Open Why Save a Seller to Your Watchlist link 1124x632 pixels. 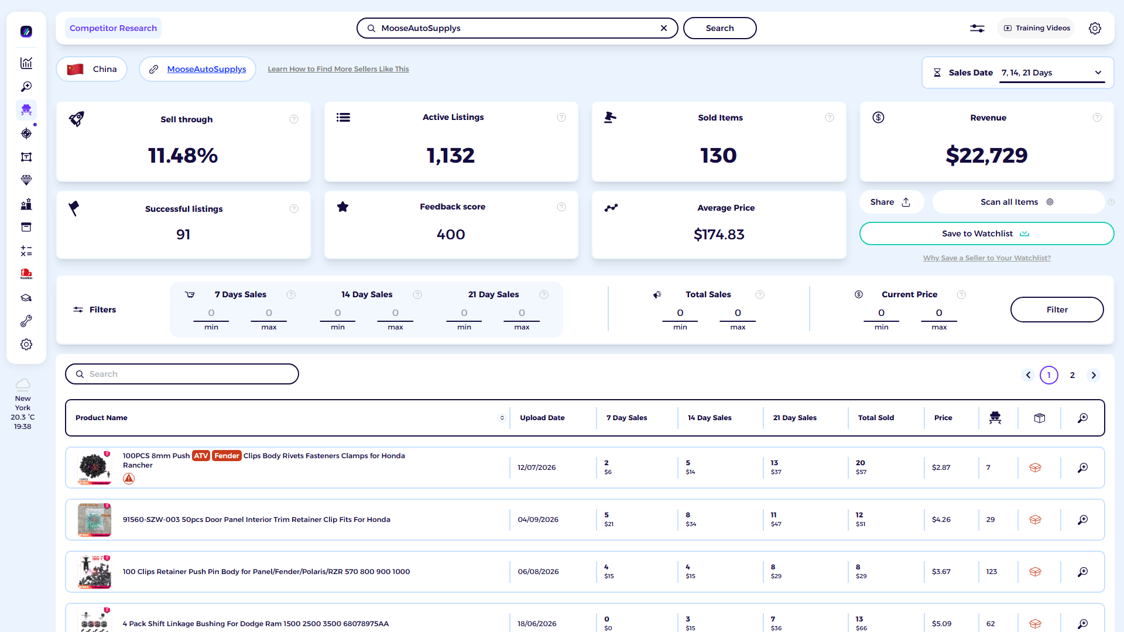987,258
